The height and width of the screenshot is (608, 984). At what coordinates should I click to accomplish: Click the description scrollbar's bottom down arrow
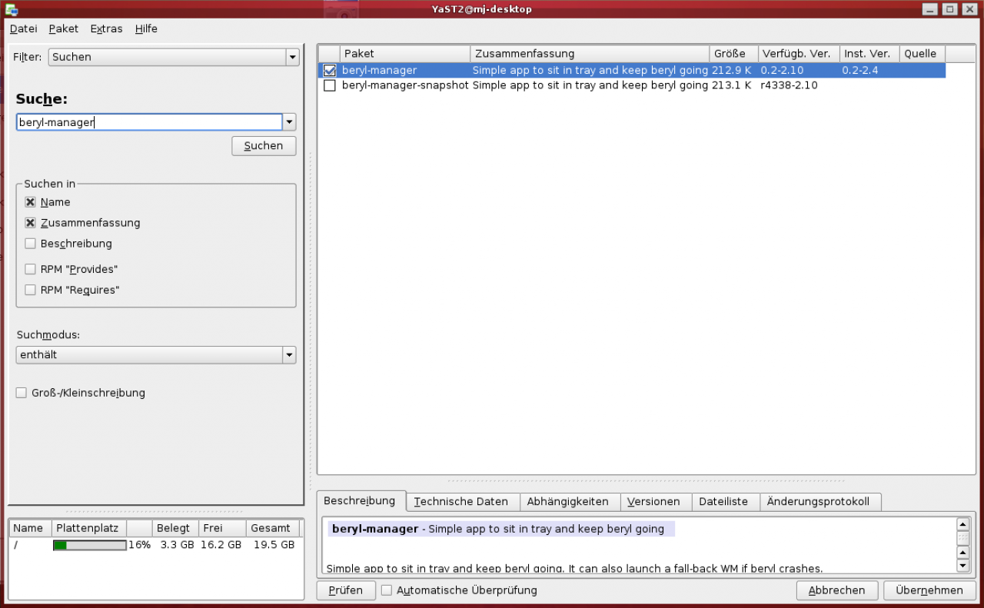pyautogui.click(x=962, y=566)
